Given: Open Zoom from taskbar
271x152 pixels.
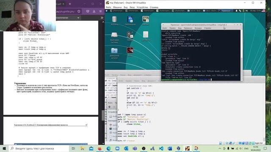Looking at the screenshot, I should tap(117, 148).
